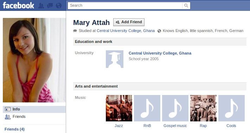Open Central University College link beside Studied at
This screenshot has height=133, width=250.
coord(126,31)
